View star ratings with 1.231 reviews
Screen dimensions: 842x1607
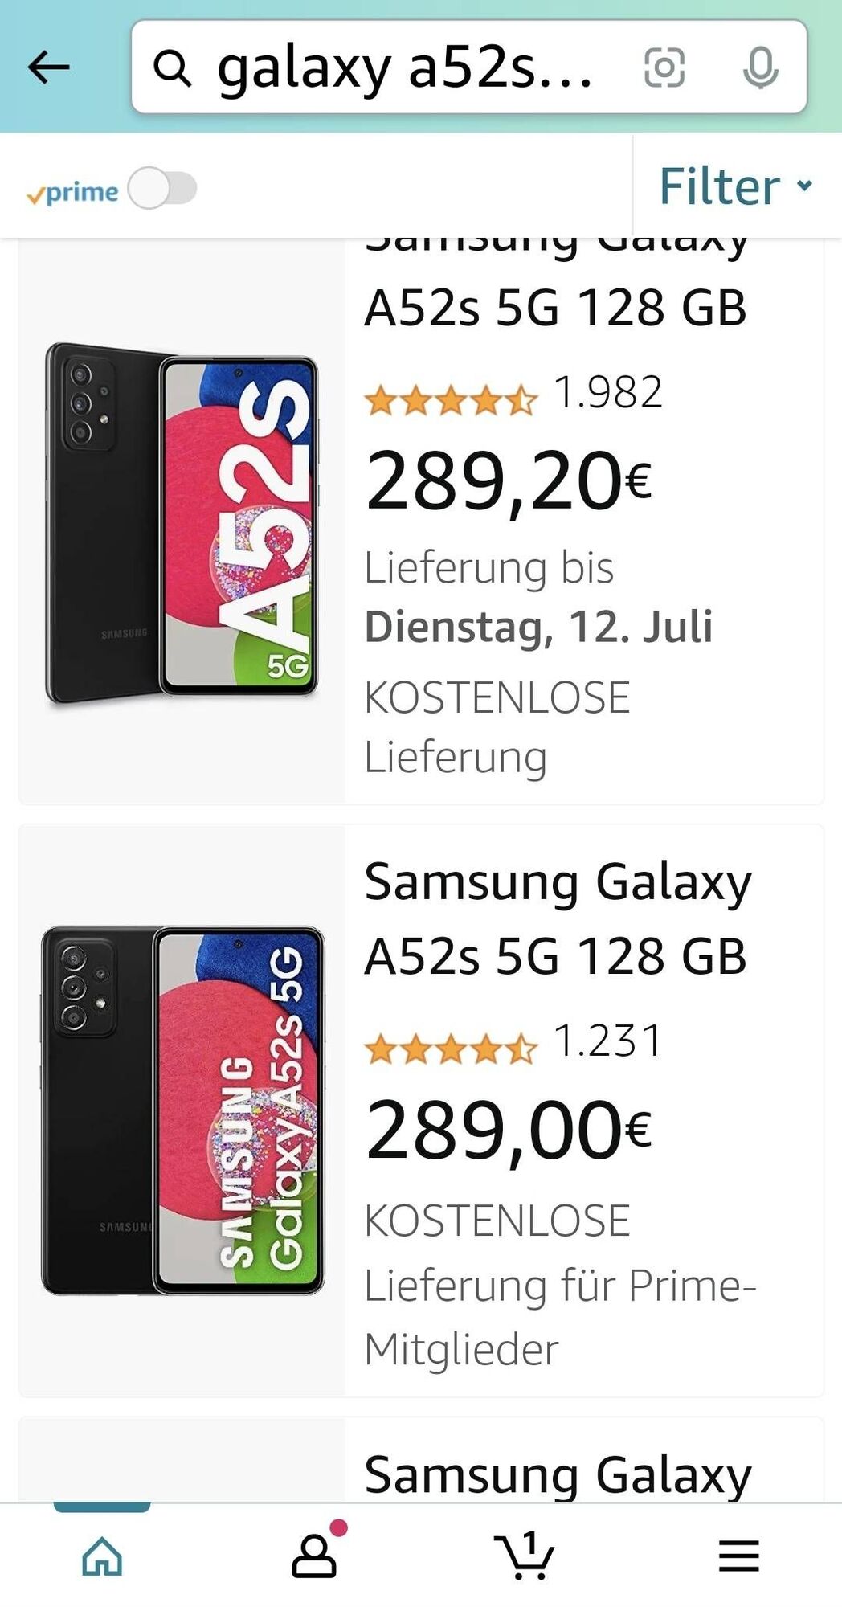click(x=451, y=1049)
